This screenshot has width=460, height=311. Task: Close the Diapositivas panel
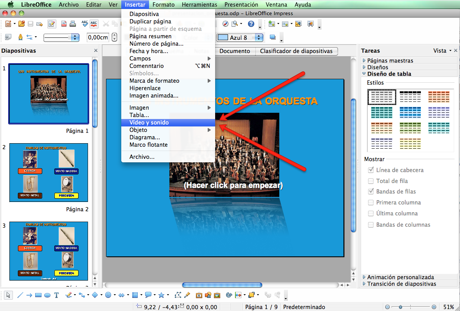(x=95, y=51)
